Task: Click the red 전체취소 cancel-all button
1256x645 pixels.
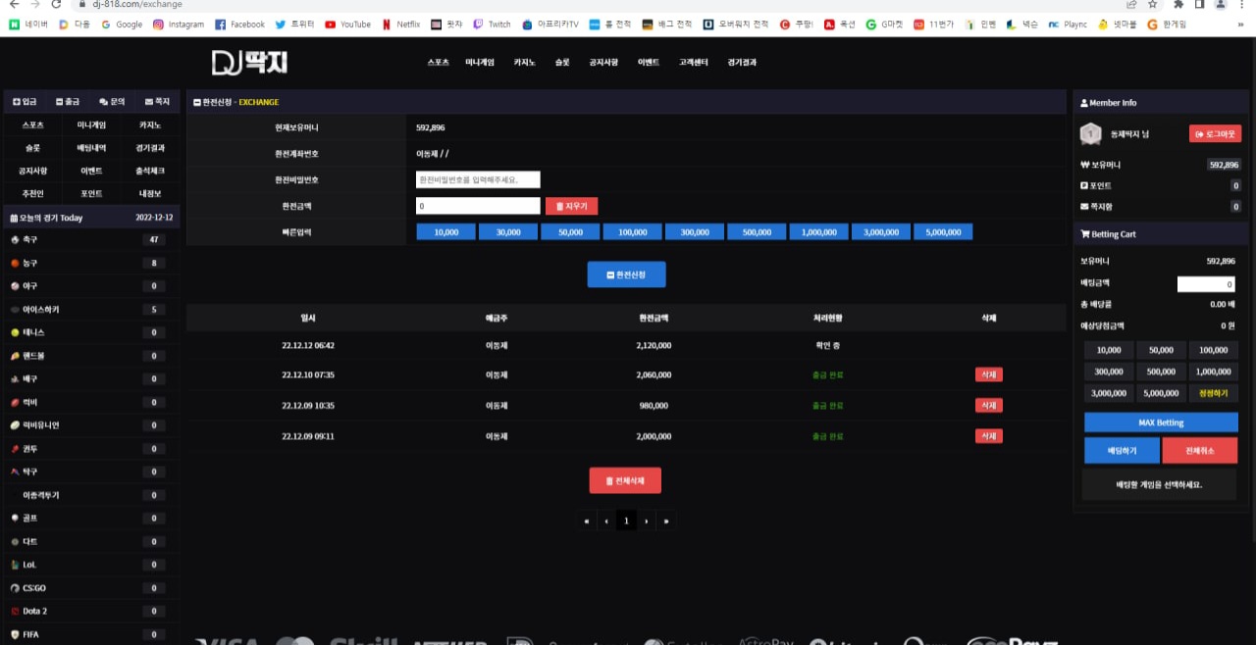Action: [x=1200, y=450]
